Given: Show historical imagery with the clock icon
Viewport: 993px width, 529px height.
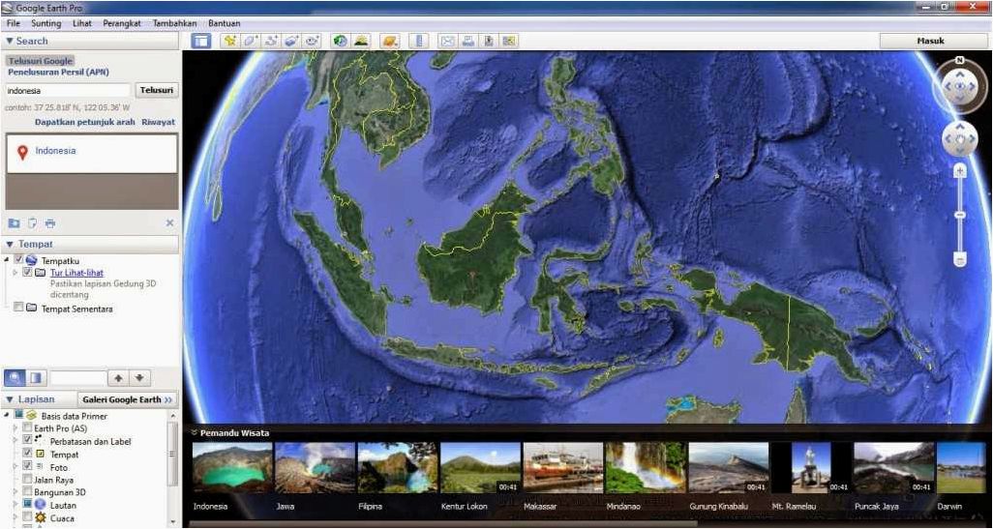Looking at the screenshot, I should pos(340,42).
